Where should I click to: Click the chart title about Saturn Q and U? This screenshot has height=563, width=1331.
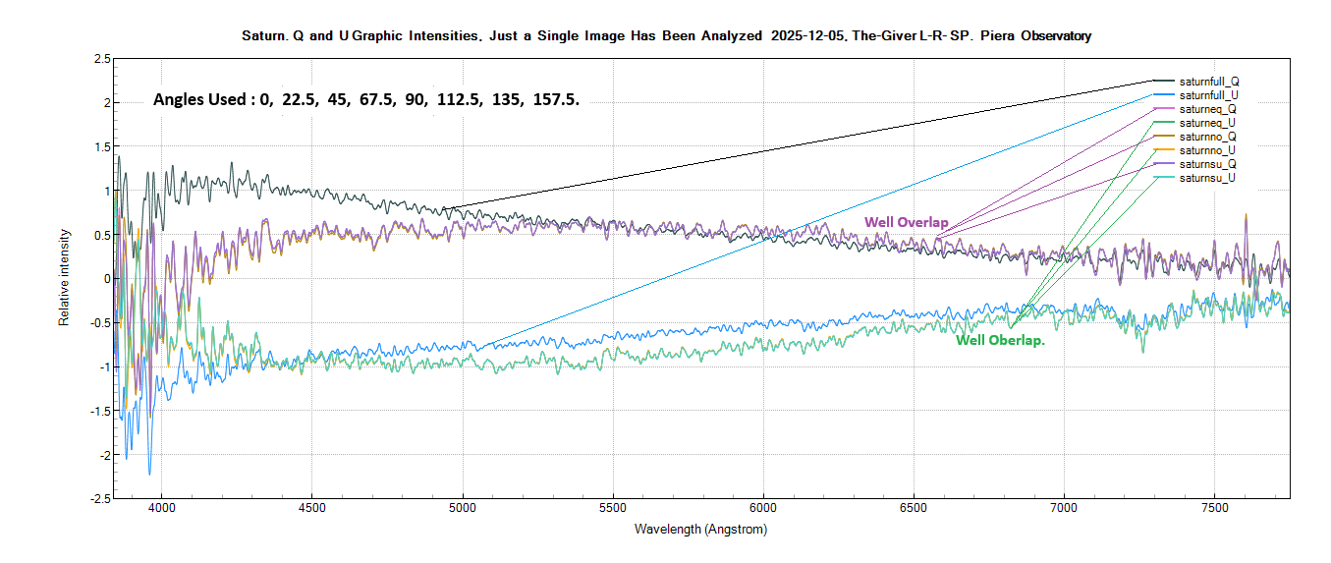[666, 36]
